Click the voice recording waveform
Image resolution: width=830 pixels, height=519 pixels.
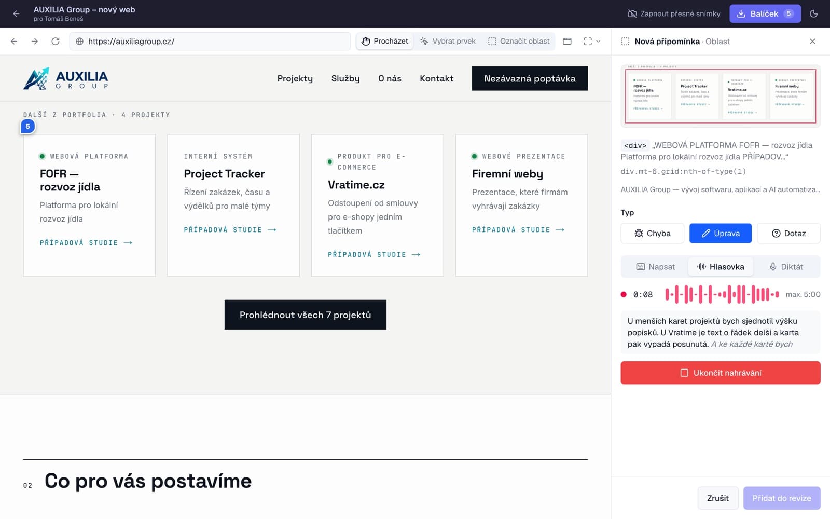[x=722, y=294]
